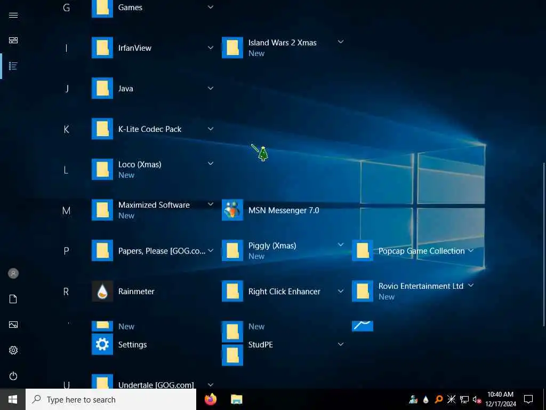This screenshot has width=546, height=410.
Task: Click the Show desktop strip
Action: coord(544,399)
